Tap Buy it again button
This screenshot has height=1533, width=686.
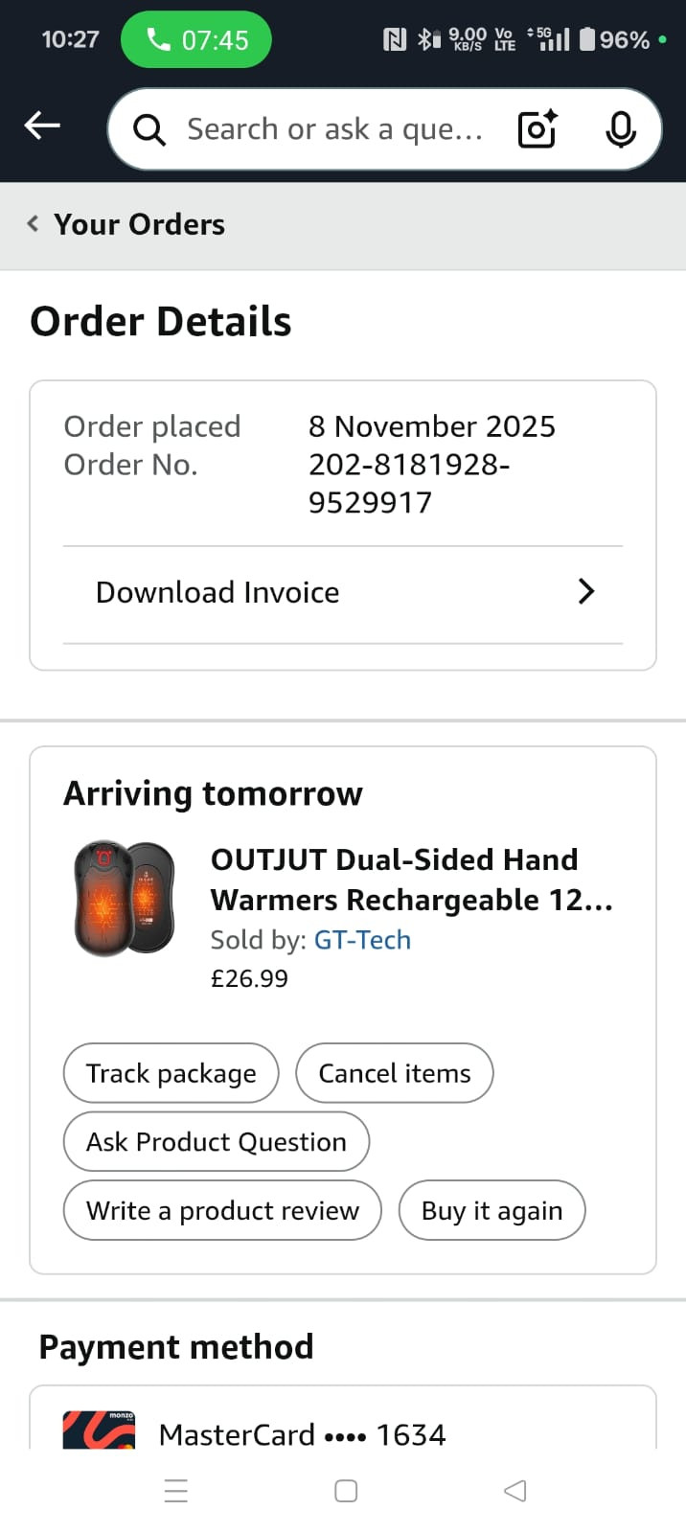[x=492, y=1211]
